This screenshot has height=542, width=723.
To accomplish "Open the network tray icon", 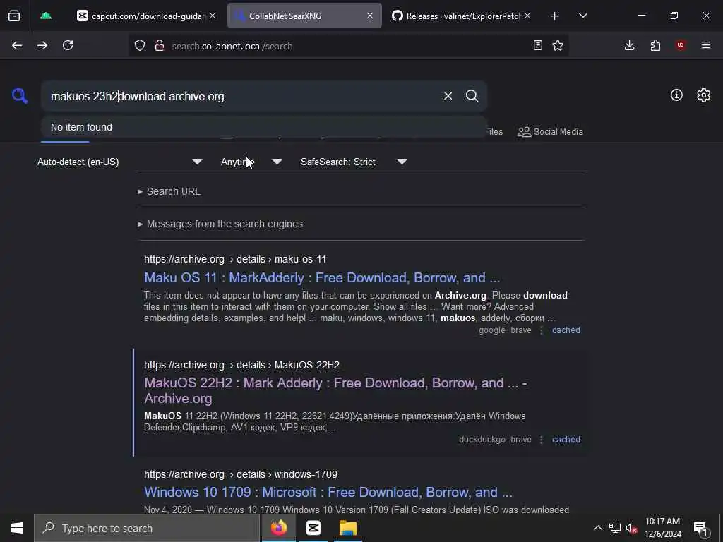I will [x=615, y=528].
